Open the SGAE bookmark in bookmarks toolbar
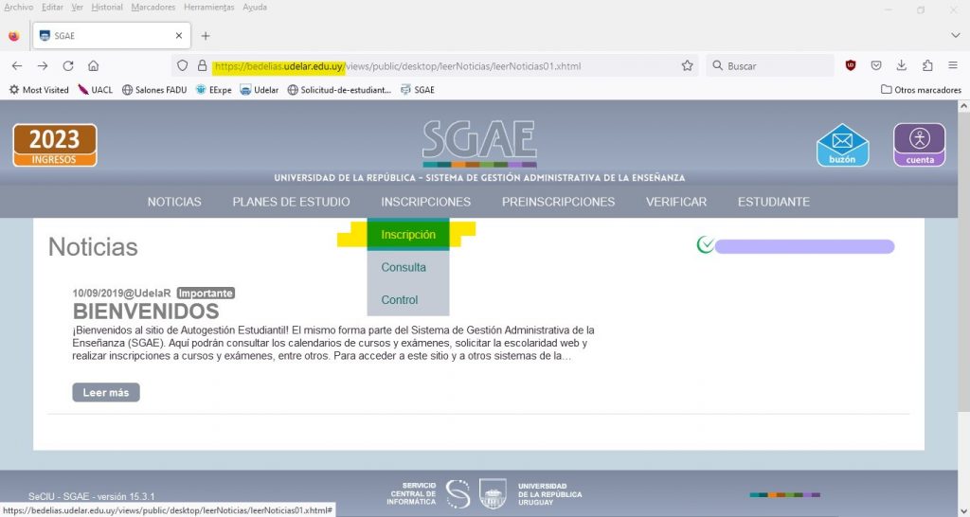Screen dimensions: 970x517 click(418, 90)
